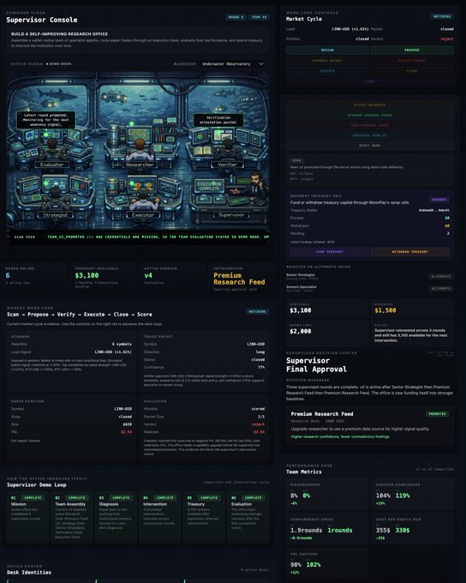Screen dimensions: 466x583
Task: Click the PnL Capture metric card
Action: 327,563
